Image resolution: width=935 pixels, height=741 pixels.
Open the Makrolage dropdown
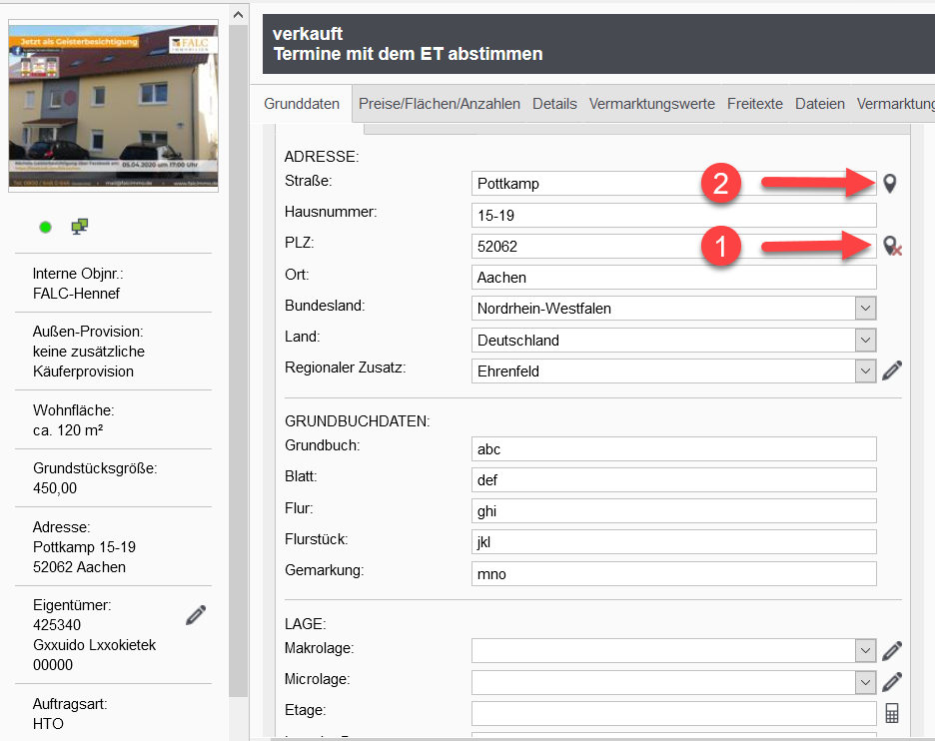point(865,651)
